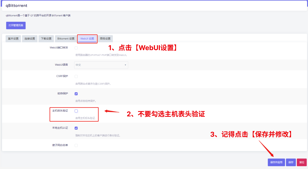Image resolution: width=308 pixels, height=169 pixels.
Task: Uncheck the 劫持保护 checkbox
Action: coord(76,93)
